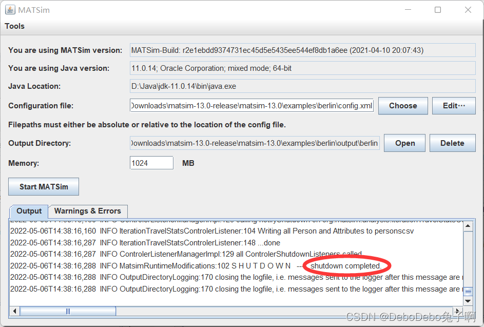Click the horizontal scrollbar left arrow

pyautogui.click(x=15, y=311)
